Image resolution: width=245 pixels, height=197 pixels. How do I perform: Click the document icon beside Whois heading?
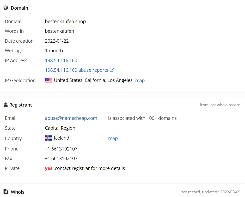click(6, 192)
